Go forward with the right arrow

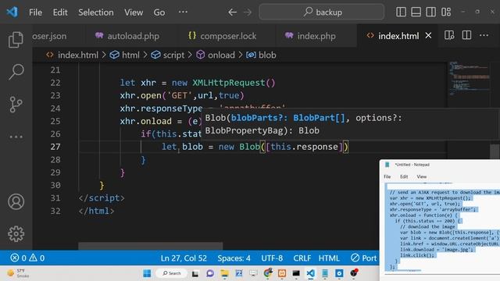pyautogui.click(x=248, y=12)
